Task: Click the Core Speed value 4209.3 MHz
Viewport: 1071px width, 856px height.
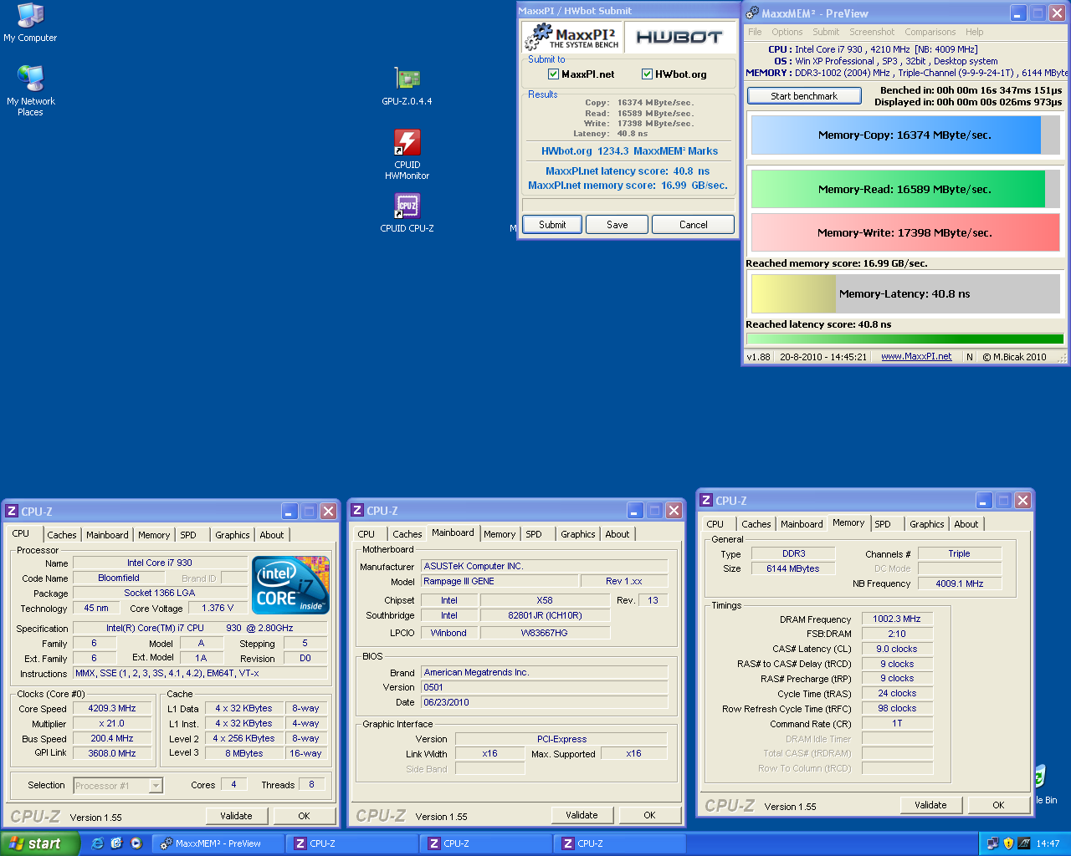Action: click(x=112, y=708)
